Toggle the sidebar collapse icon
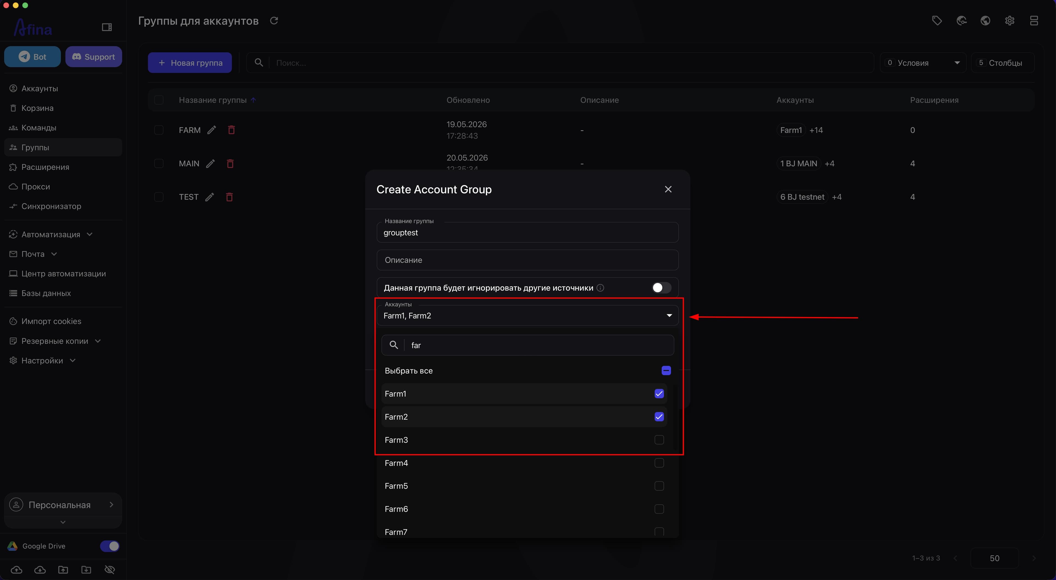The image size is (1056, 580). click(107, 27)
